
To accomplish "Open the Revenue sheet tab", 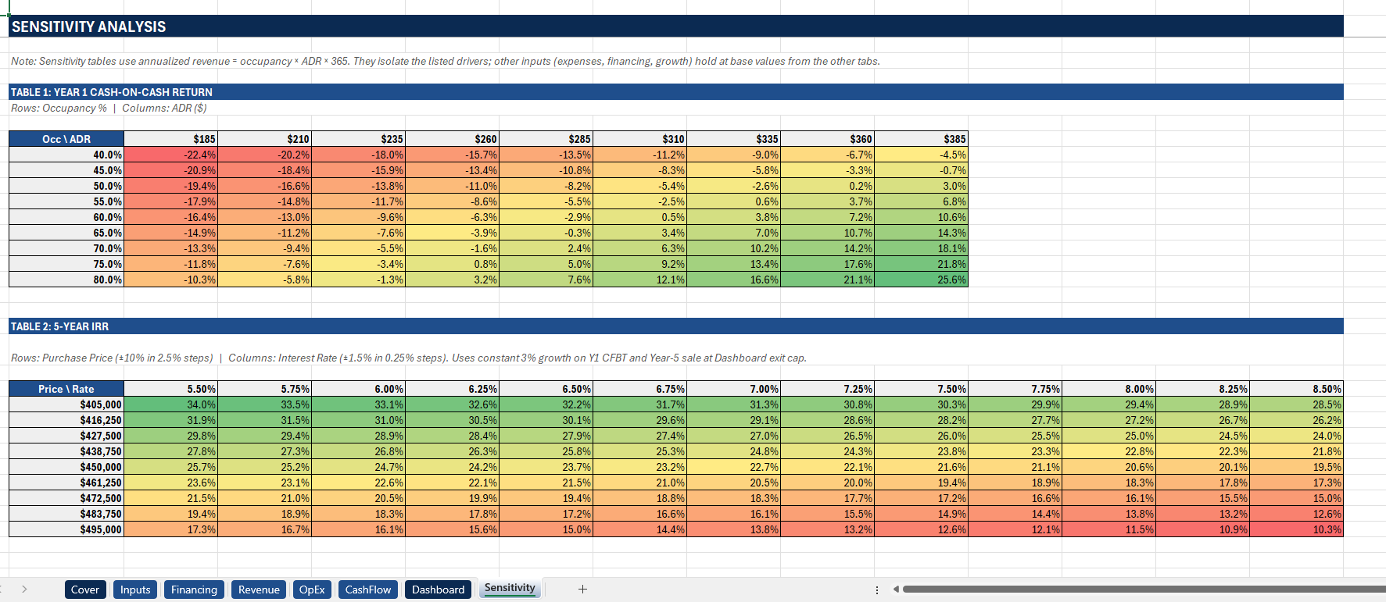I will [259, 590].
